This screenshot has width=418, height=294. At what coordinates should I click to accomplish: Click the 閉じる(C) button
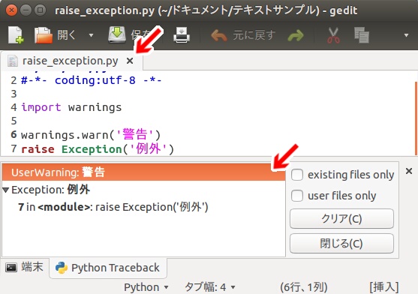click(x=341, y=244)
